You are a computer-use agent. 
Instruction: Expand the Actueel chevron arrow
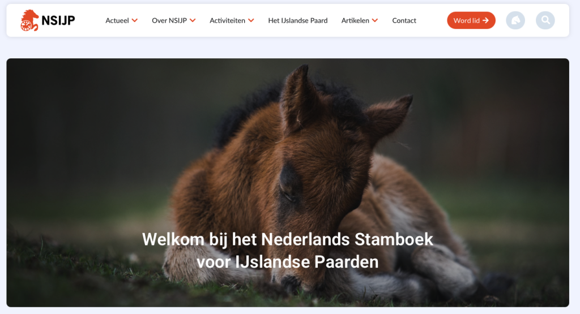(135, 20)
